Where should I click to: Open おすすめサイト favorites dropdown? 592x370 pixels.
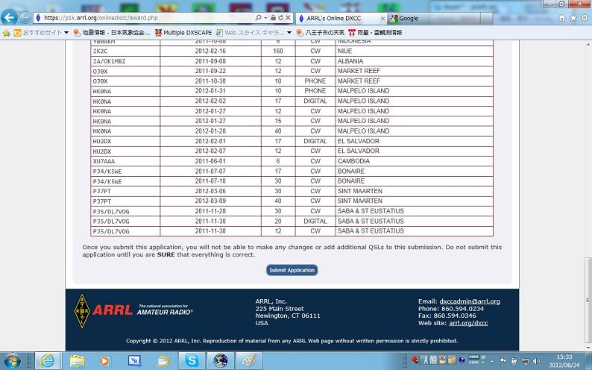[41, 33]
